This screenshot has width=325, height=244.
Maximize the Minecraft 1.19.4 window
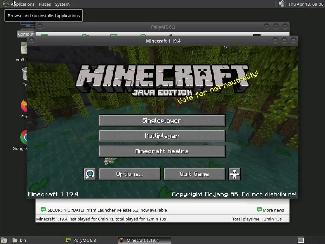[x=284, y=40]
